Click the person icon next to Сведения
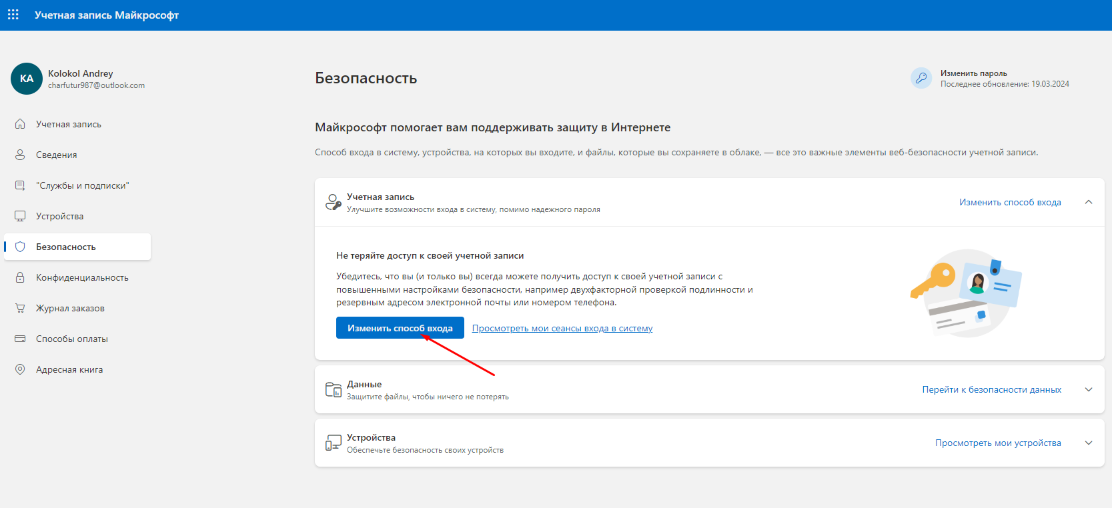 (x=20, y=155)
